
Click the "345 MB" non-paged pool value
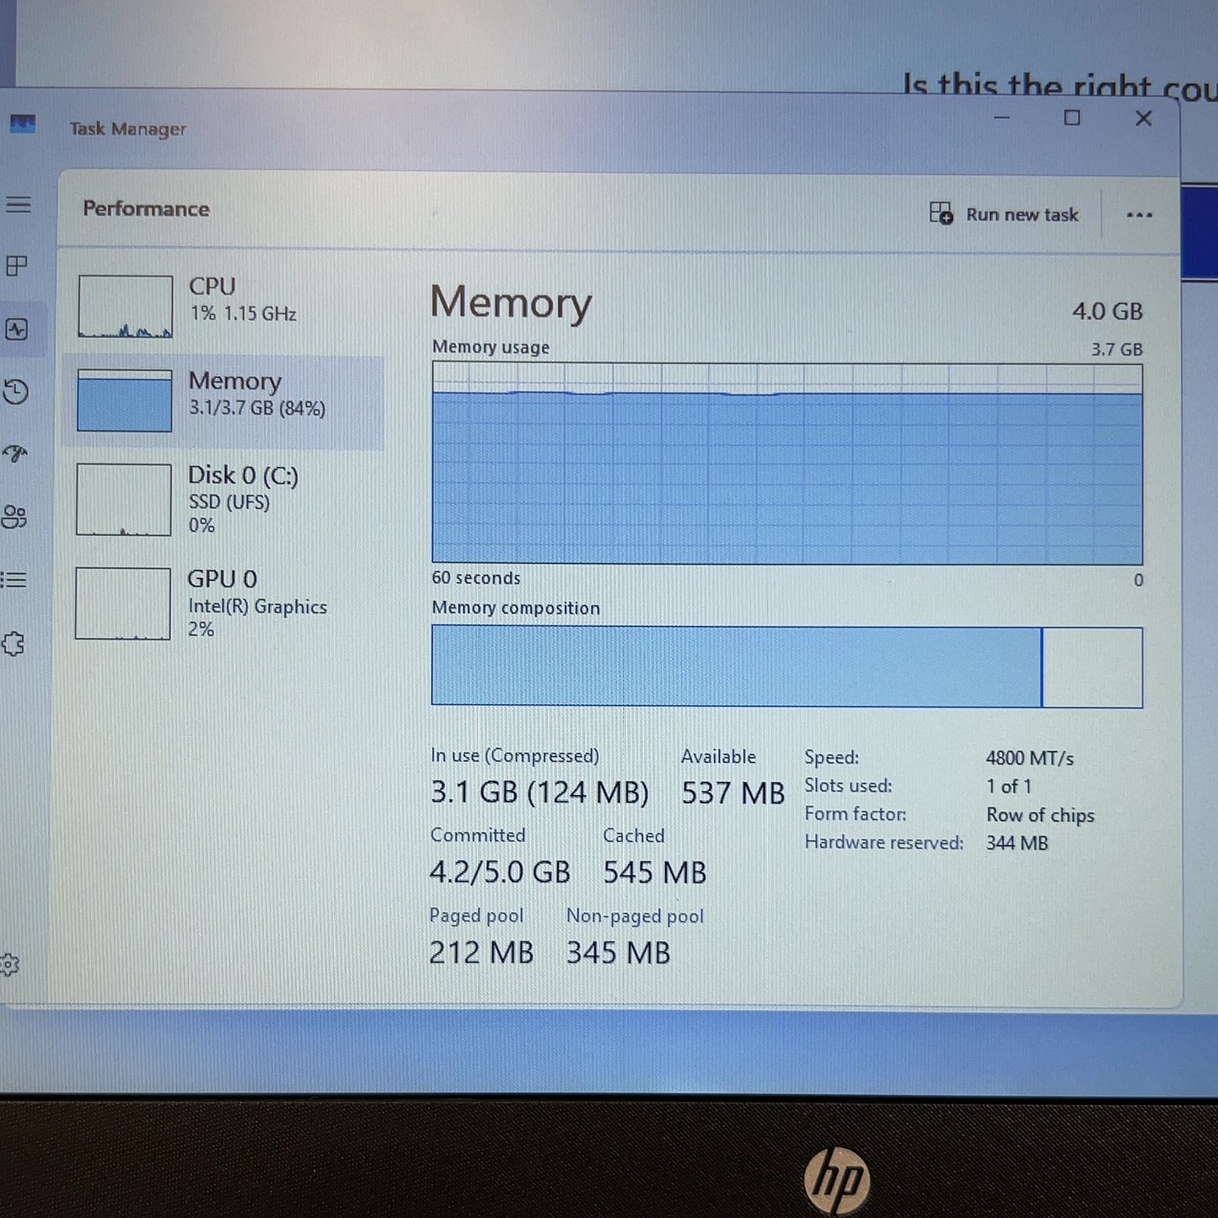tap(618, 952)
